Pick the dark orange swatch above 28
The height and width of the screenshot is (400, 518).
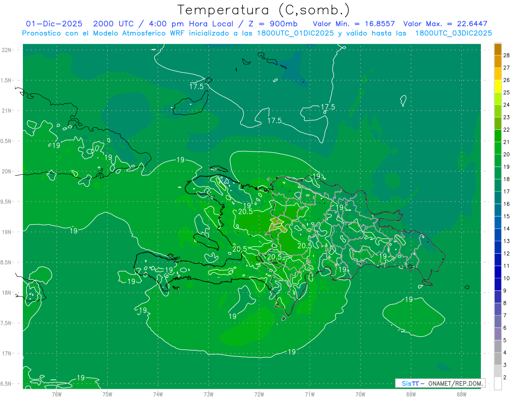(498, 49)
